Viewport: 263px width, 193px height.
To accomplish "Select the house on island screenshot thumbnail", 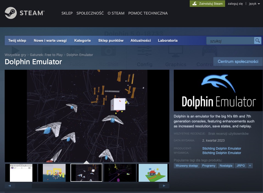I will (153, 173).
